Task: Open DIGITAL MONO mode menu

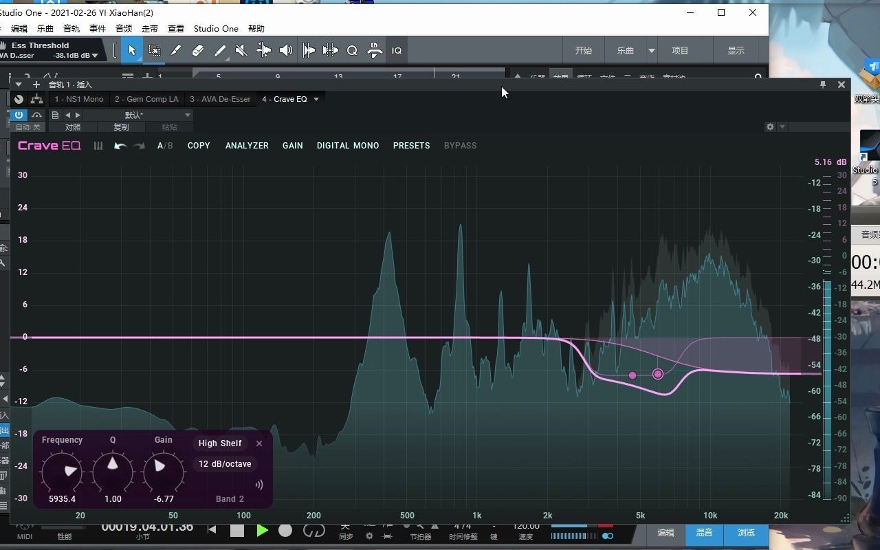Action: coord(348,146)
